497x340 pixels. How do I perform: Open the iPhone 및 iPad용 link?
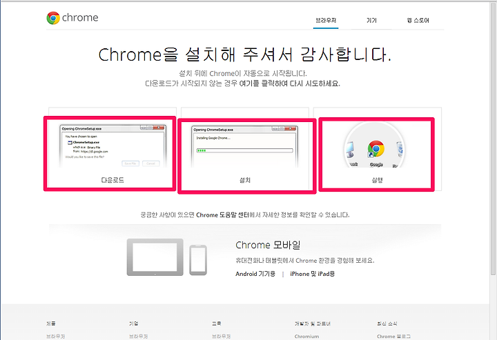(x=312, y=274)
